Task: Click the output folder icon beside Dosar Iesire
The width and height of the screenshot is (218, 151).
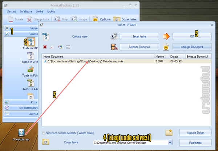Action: point(46,142)
